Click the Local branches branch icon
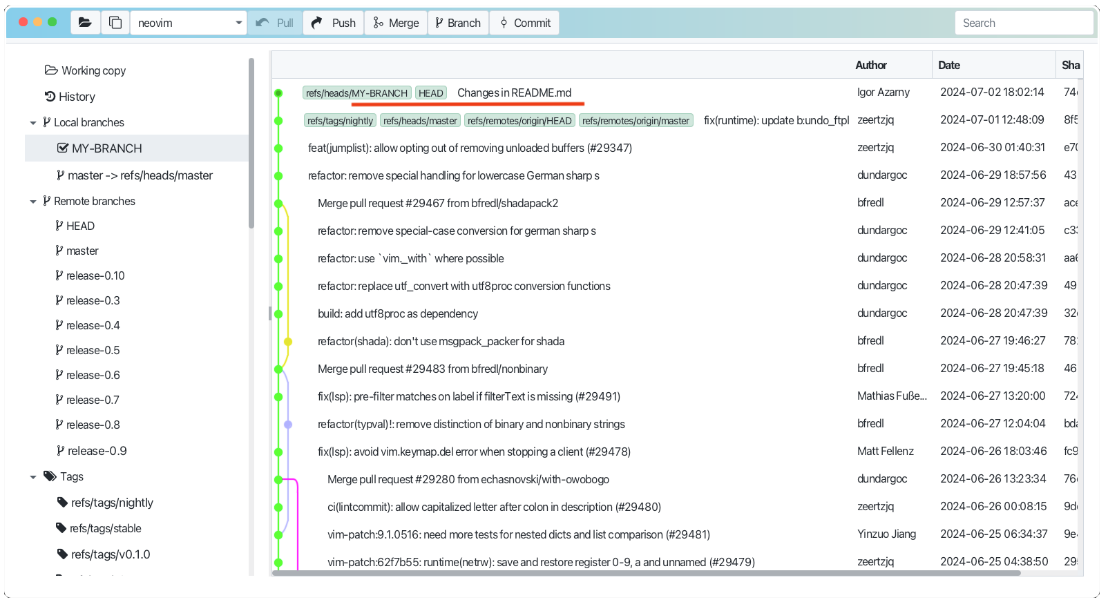The width and height of the screenshot is (1108, 611). pyautogui.click(x=46, y=122)
